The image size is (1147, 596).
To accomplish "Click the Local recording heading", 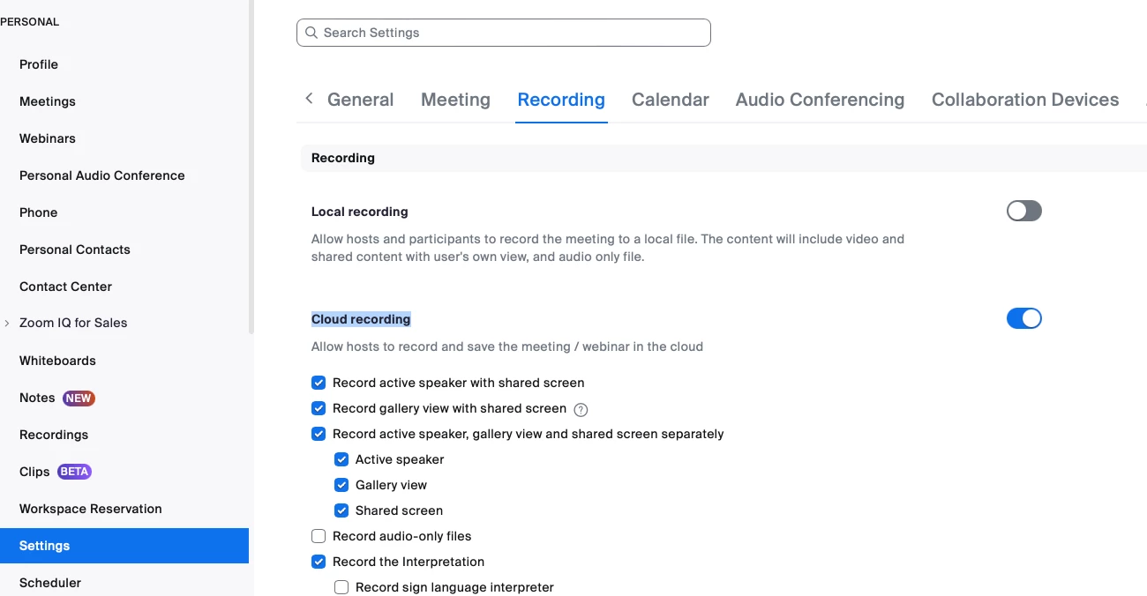I will tap(360, 212).
